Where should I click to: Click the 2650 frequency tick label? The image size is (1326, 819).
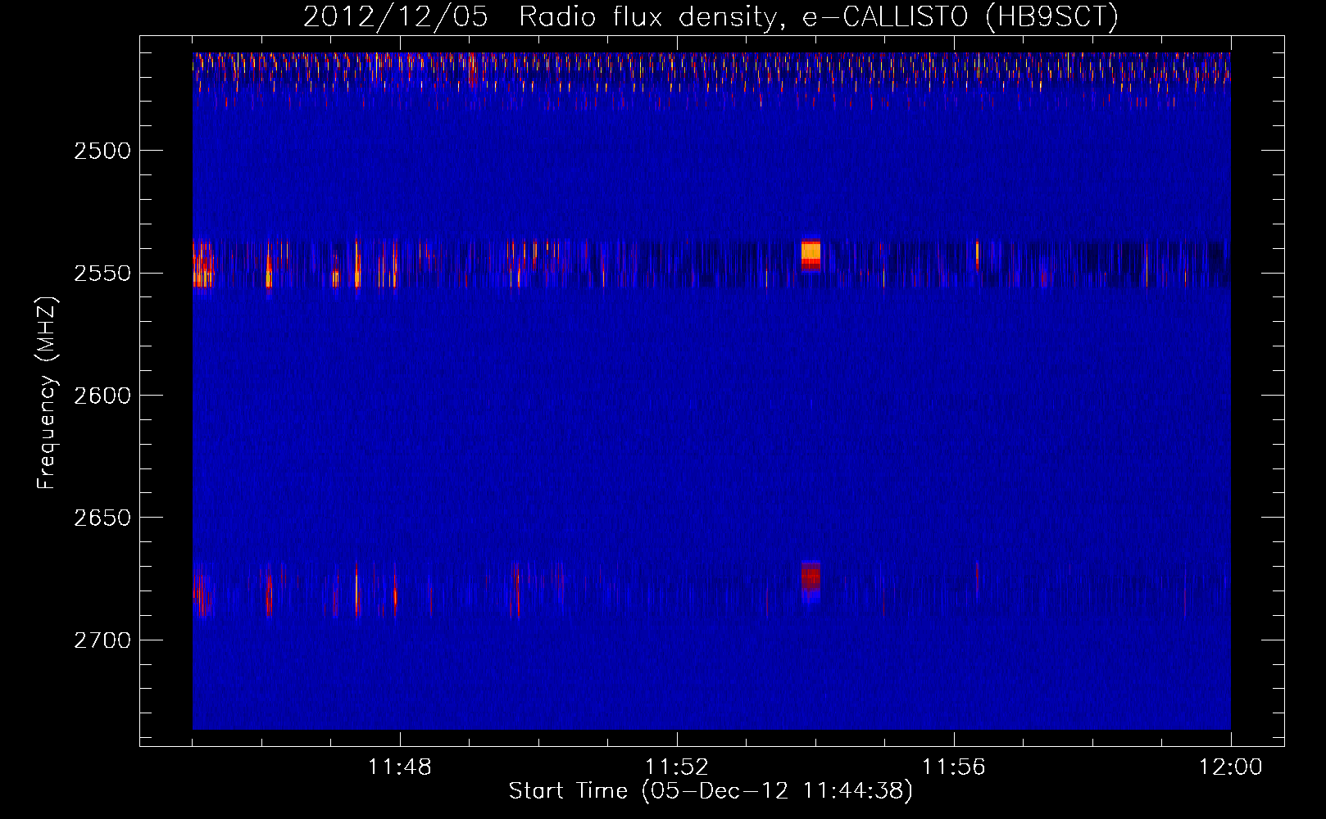click(102, 518)
